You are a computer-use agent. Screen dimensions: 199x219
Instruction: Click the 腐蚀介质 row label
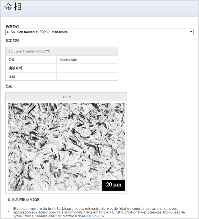point(31,68)
